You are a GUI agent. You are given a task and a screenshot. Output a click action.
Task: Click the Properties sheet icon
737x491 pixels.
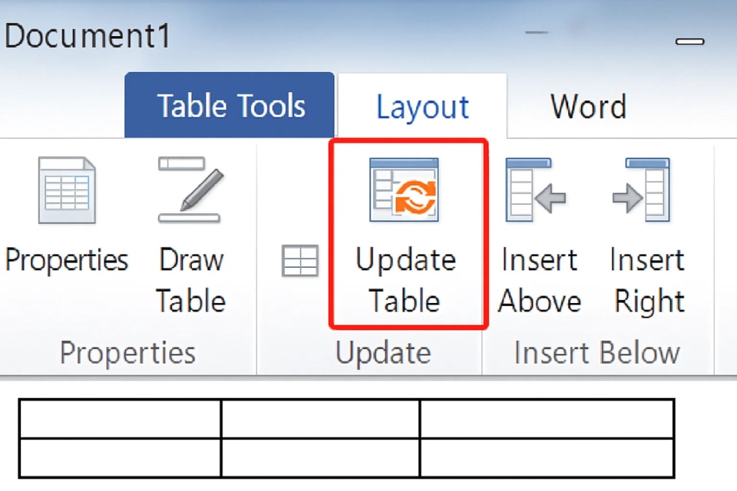tap(66, 189)
